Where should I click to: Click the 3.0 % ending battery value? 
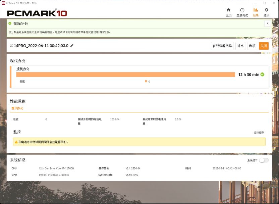tap(178, 119)
